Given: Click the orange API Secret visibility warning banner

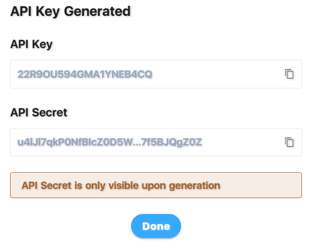Looking at the screenshot, I should click(156, 185).
